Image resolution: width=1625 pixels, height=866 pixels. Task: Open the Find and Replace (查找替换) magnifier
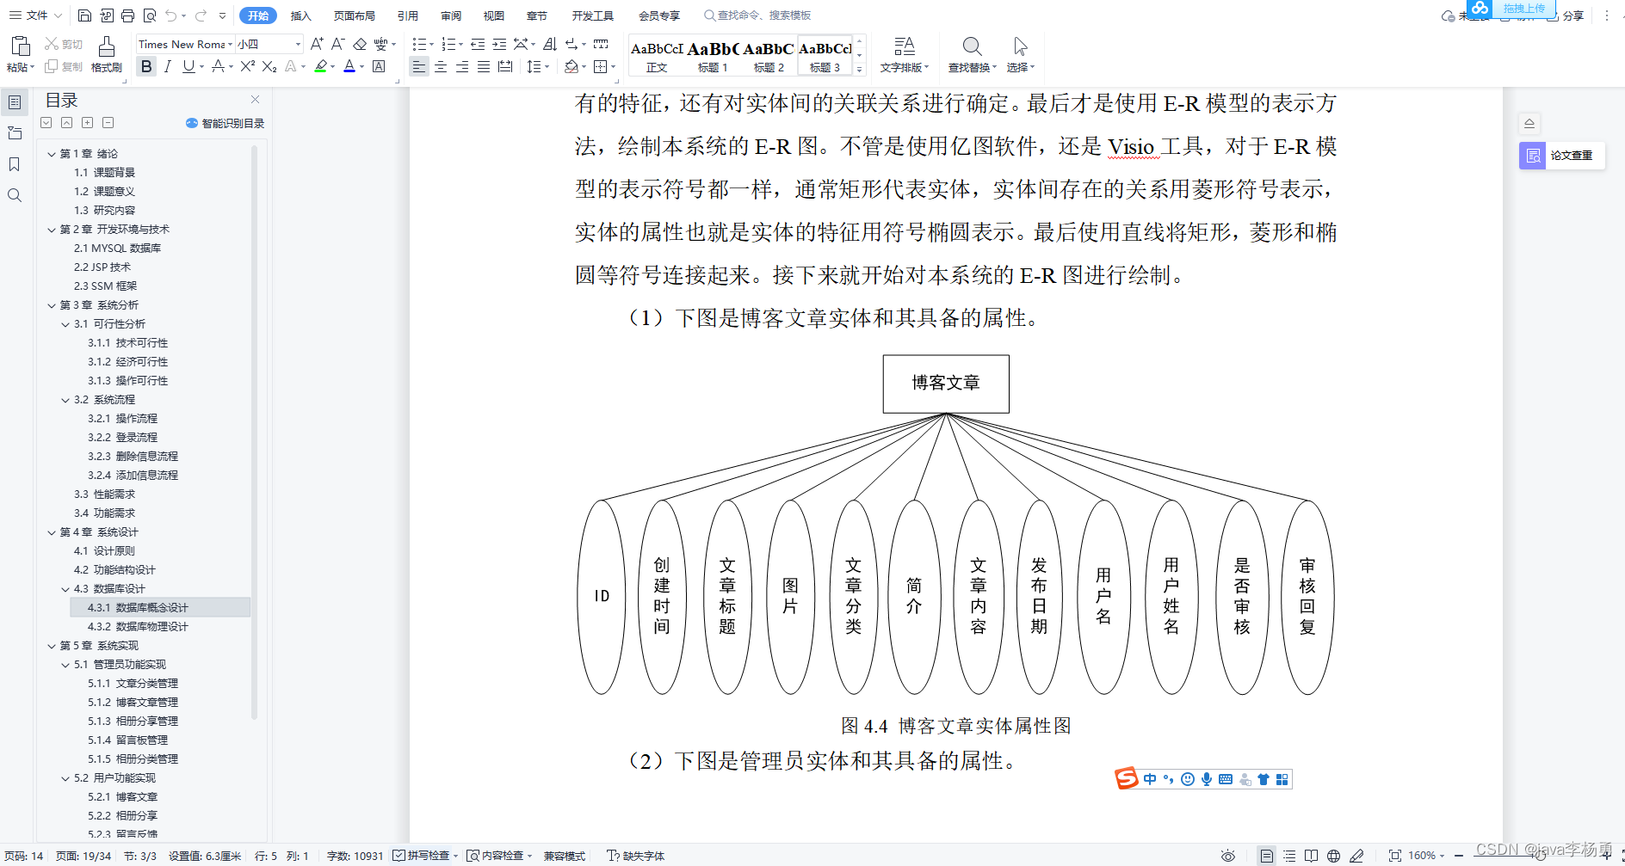click(x=972, y=46)
